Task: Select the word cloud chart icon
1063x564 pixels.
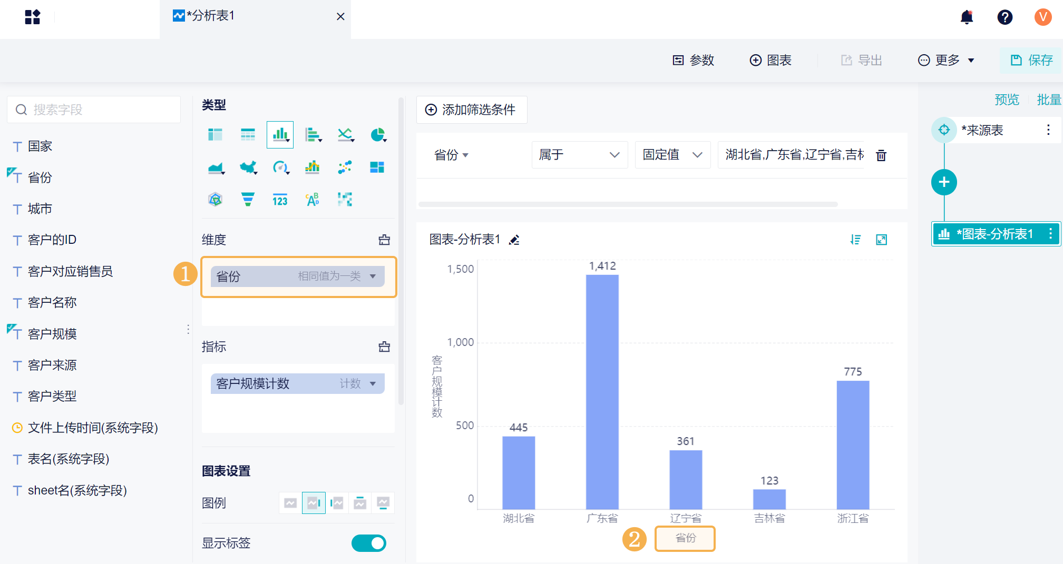Action: pos(313,200)
